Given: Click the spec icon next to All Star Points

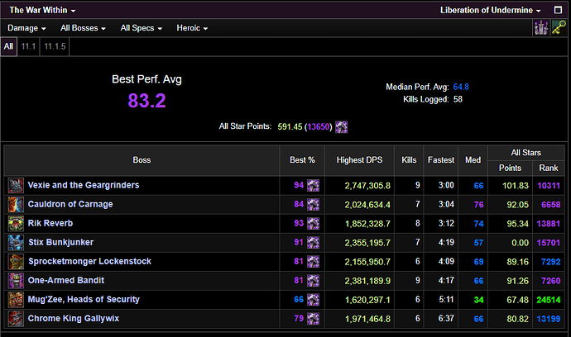Looking at the screenshot, I should (x=341, y=127).
